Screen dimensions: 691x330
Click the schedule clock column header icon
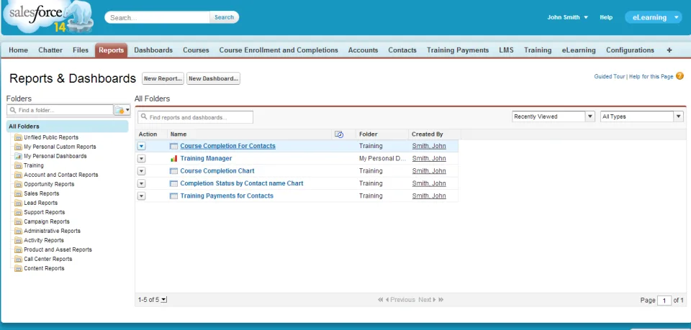[x=339, y=134]
